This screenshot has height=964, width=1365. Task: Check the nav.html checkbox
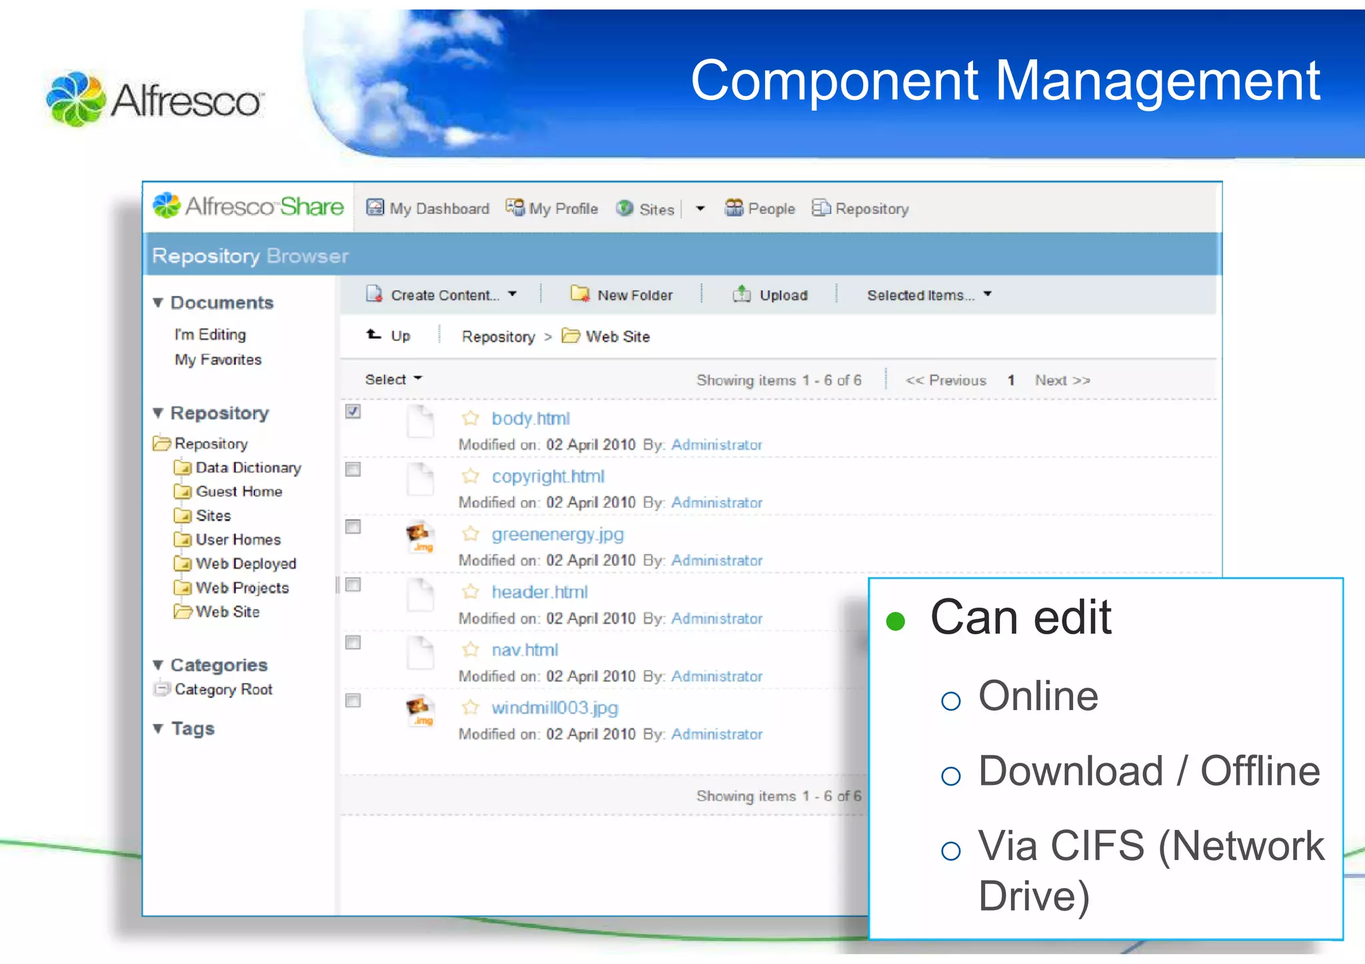353,643
